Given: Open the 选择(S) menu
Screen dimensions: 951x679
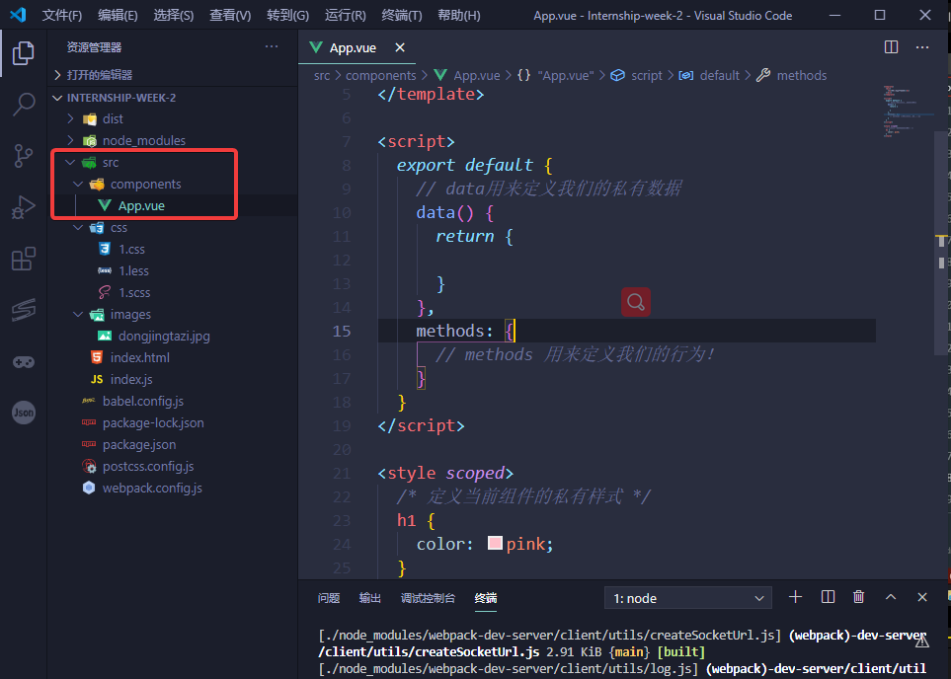Looking at the screenshot, I should tap(174, 15).
